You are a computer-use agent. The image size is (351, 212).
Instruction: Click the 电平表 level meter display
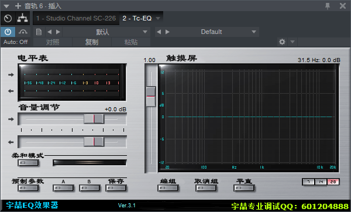tap(72, 82)
